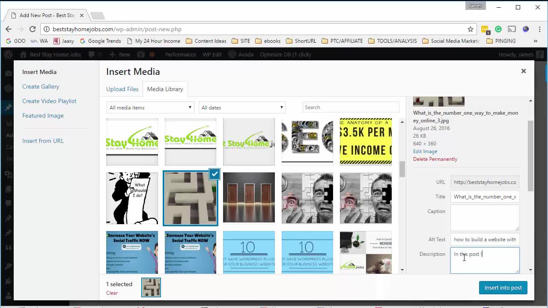Image resolution: width=548 pixels, height=308 pixels.
Task: Open the Social Media Marketing bookmark folder
Action: [x=451, y=41]
